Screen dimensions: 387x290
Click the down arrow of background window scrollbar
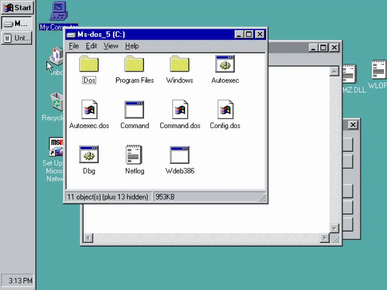(x=334, y=228)
